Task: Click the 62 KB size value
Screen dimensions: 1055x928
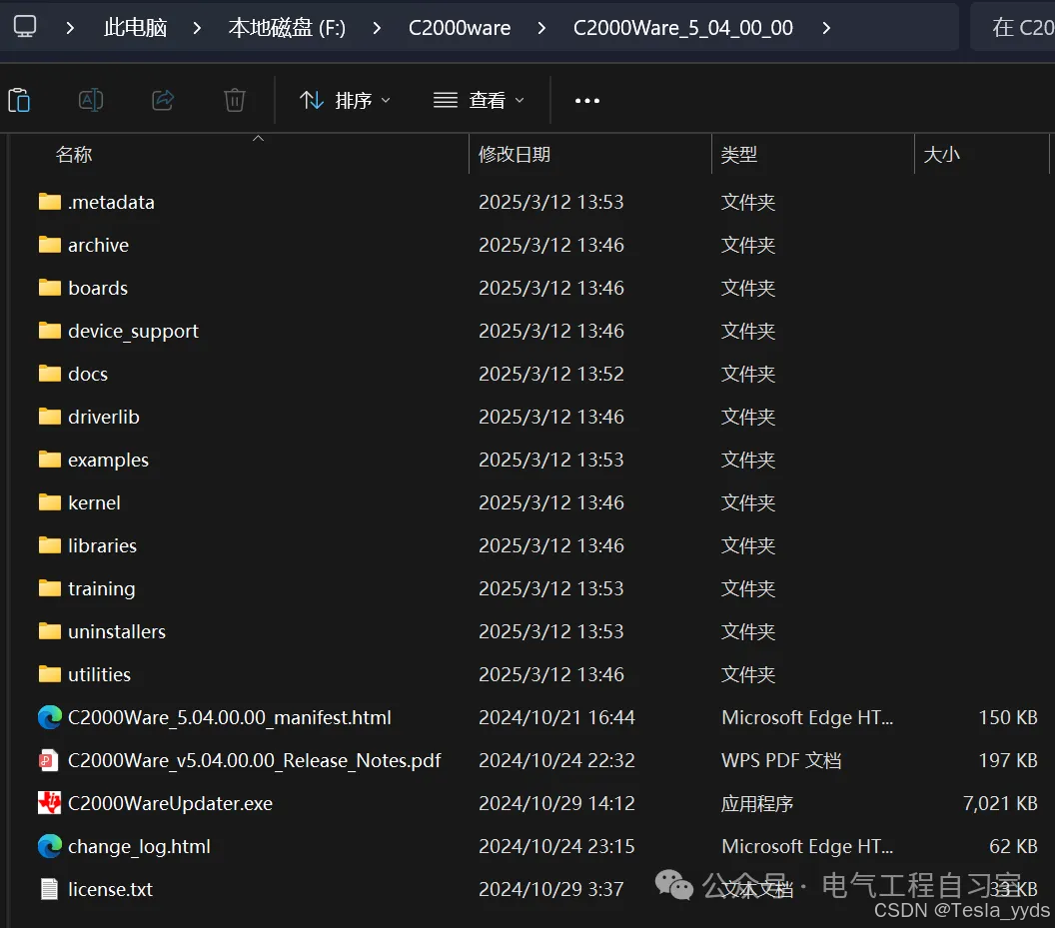Action: tap(1013, 846)
